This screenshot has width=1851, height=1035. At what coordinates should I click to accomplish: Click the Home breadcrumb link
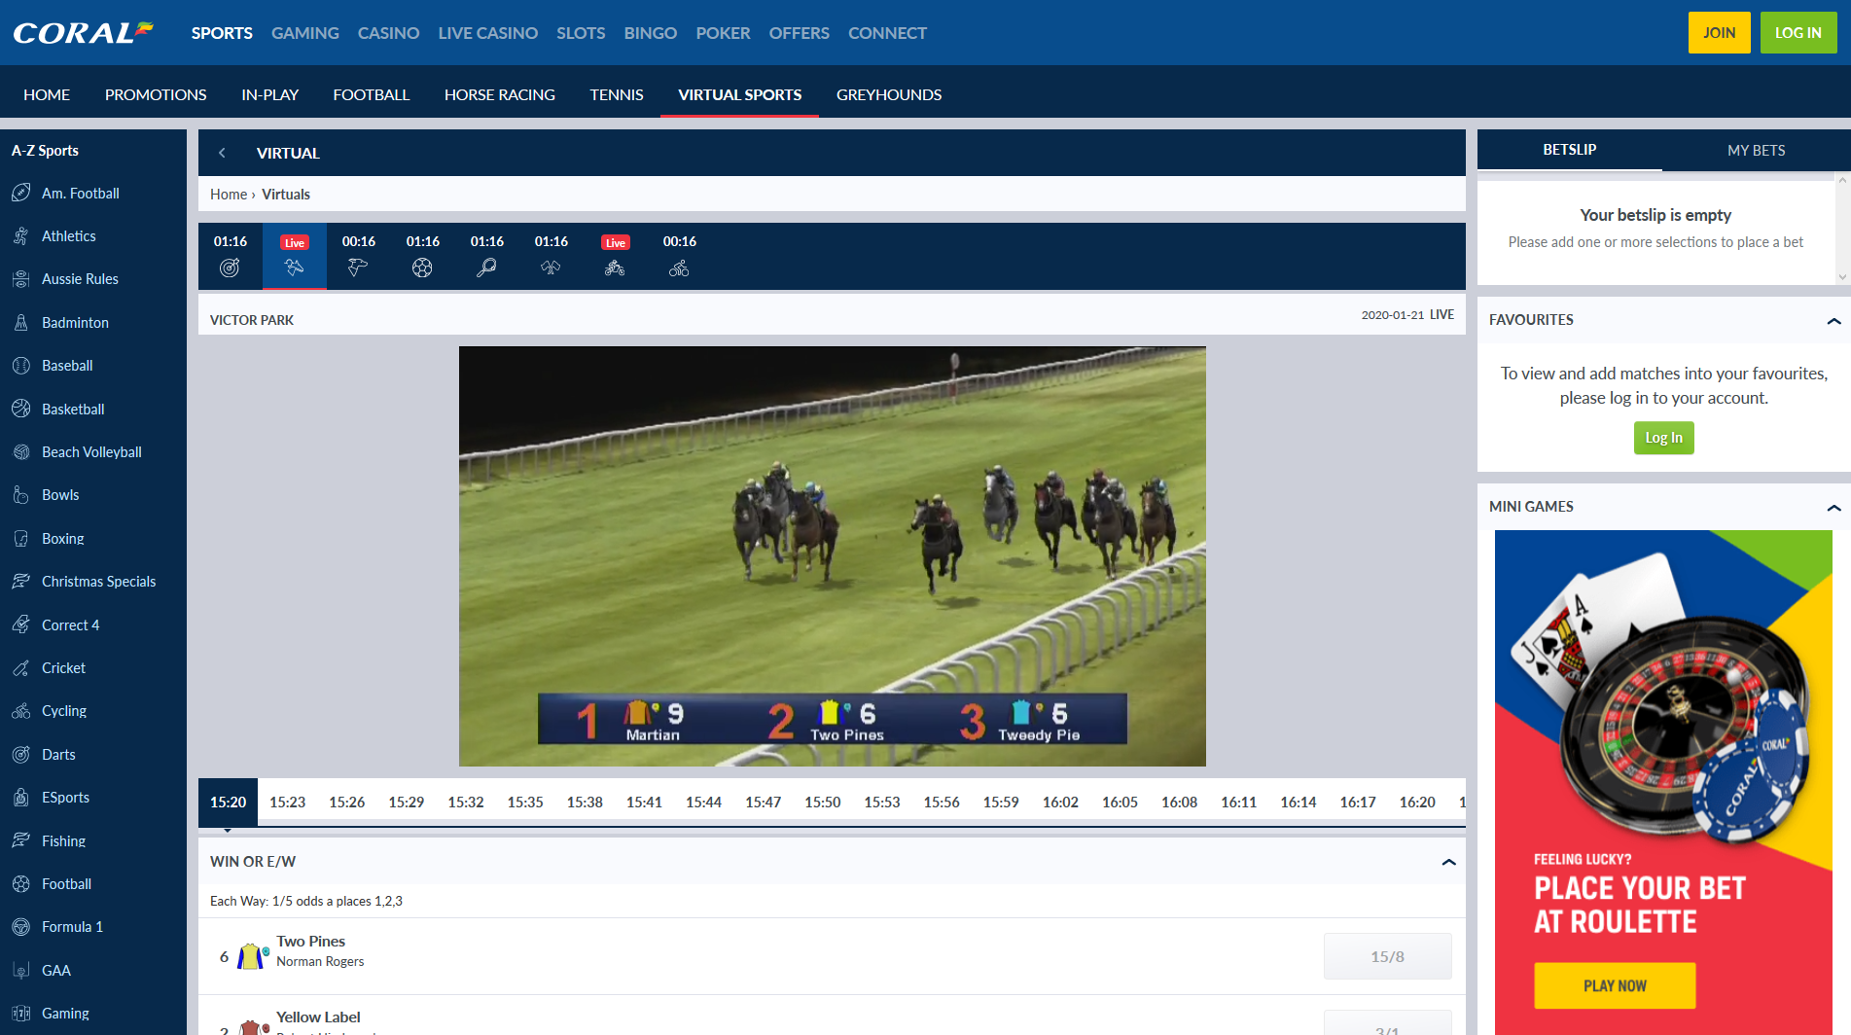coord(229,195)
